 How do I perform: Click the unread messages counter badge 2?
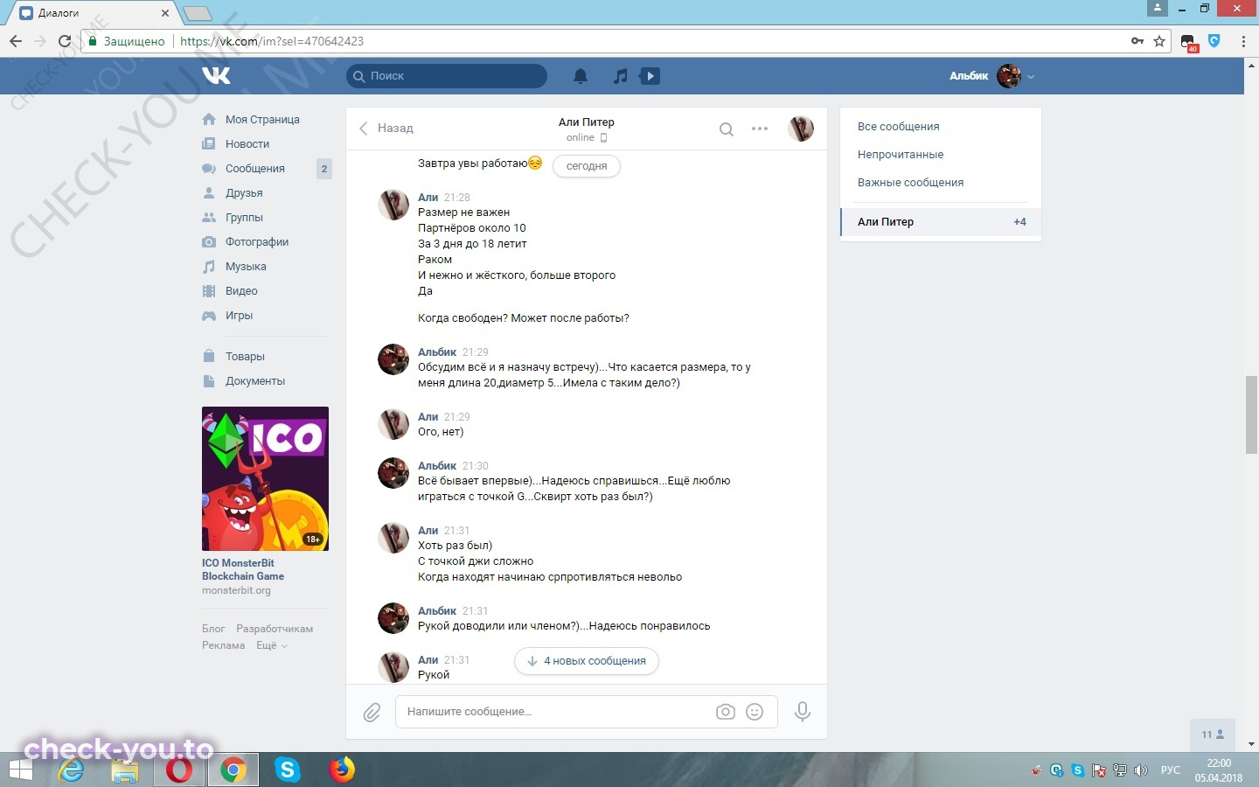coord(324,169)
